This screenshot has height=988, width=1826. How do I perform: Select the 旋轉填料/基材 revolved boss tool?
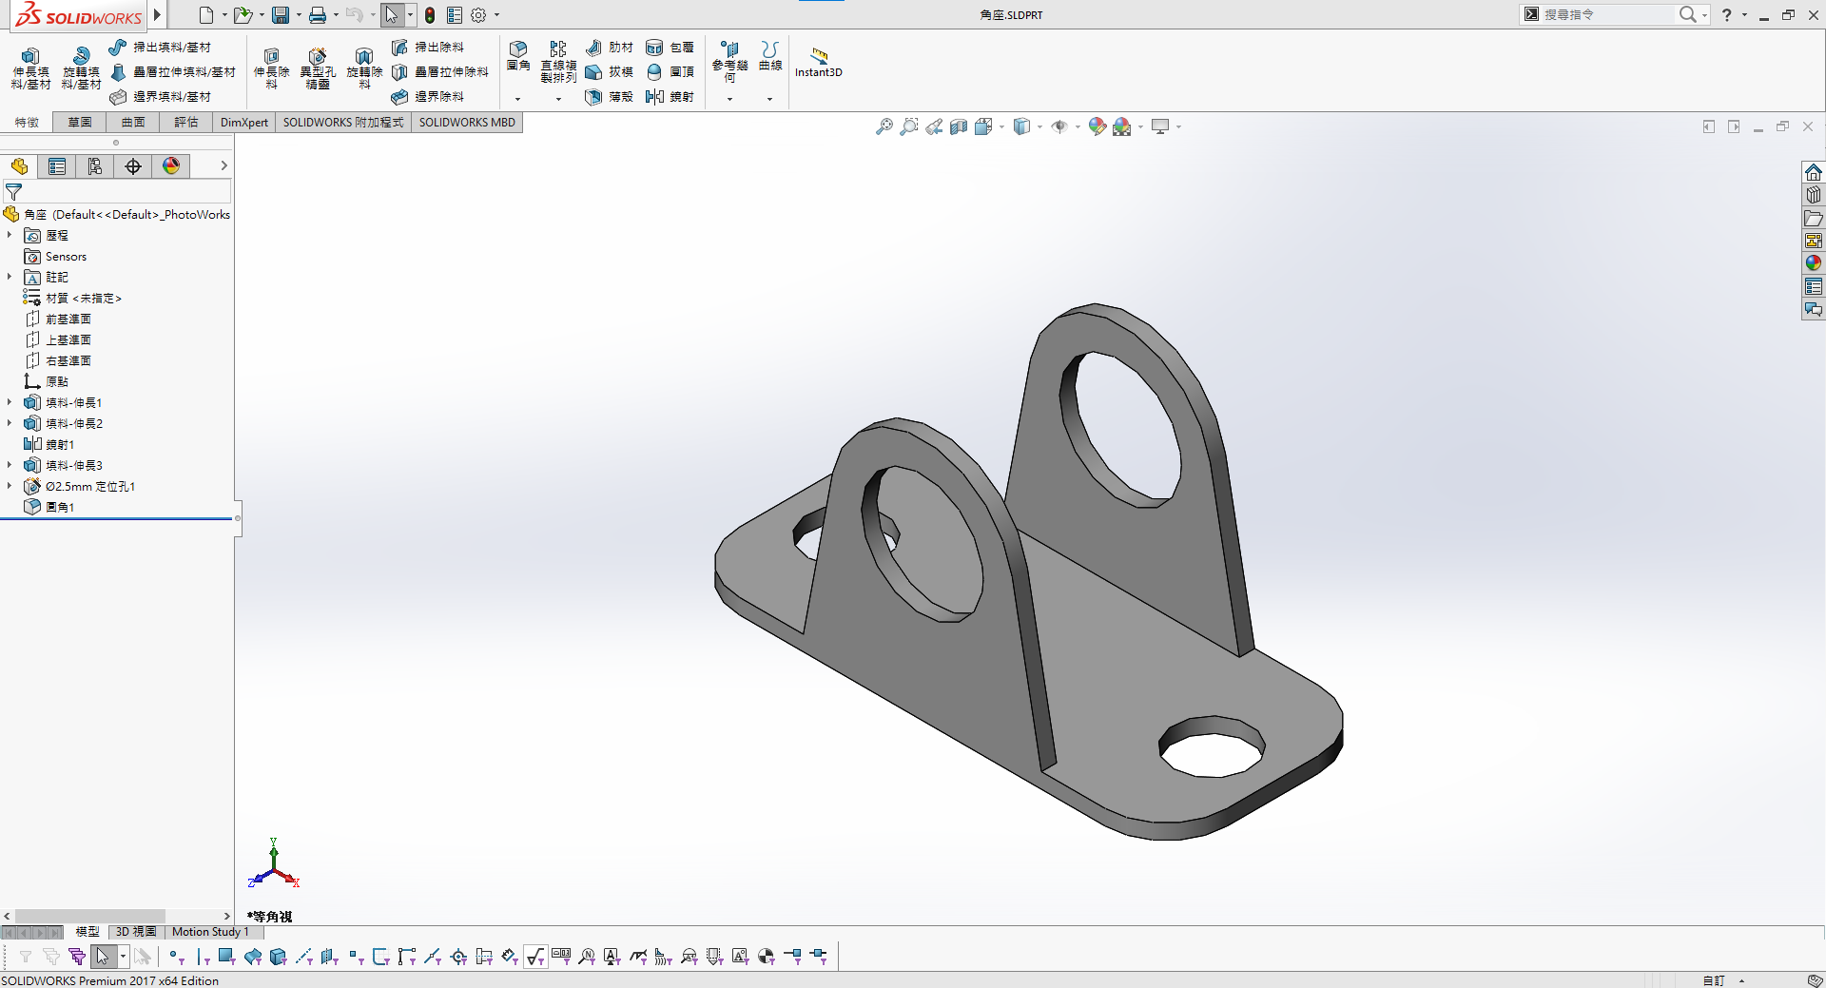click(81, 68)
